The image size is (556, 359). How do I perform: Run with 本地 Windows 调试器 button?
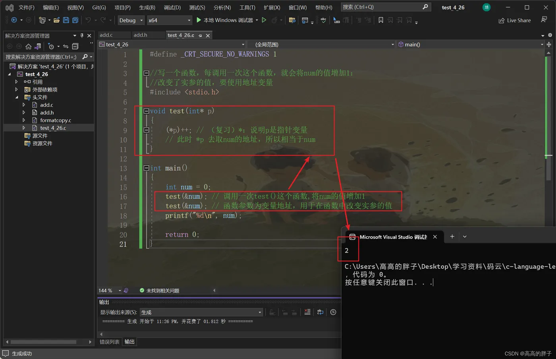(224, 20)
